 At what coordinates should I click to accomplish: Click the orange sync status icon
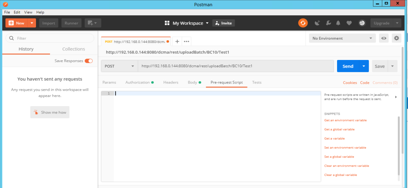(x=303, y=23)
